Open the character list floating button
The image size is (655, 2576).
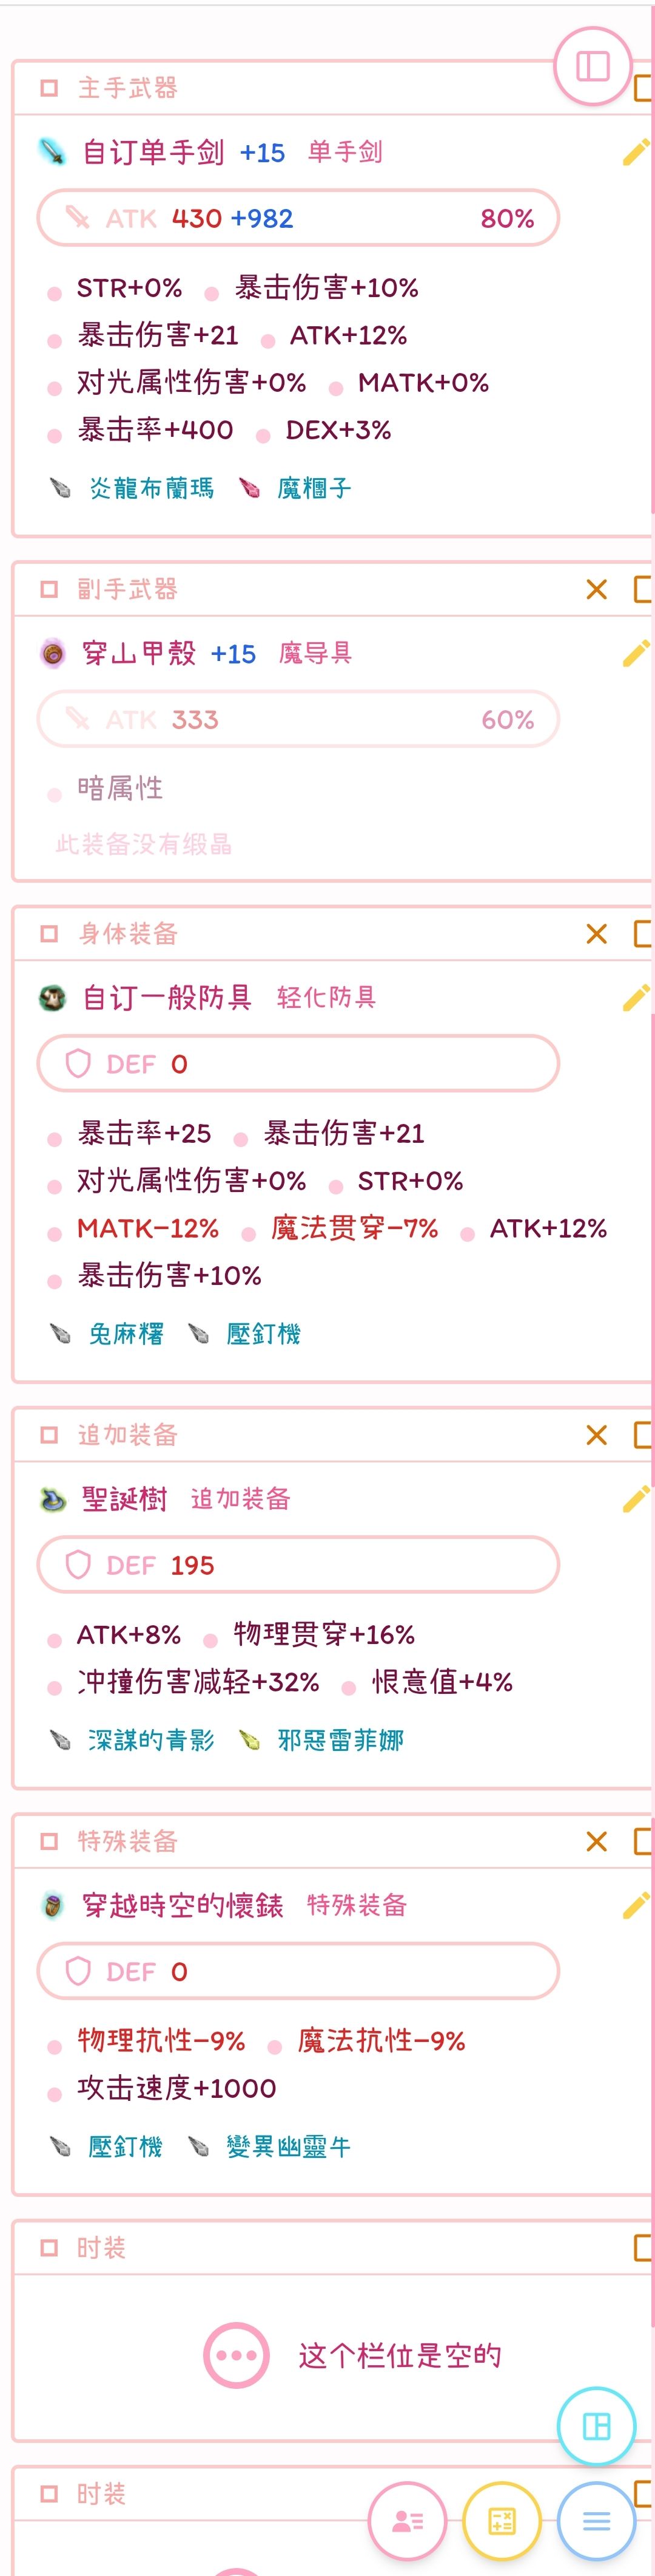pyautogui.click(x=408, y=2521)
